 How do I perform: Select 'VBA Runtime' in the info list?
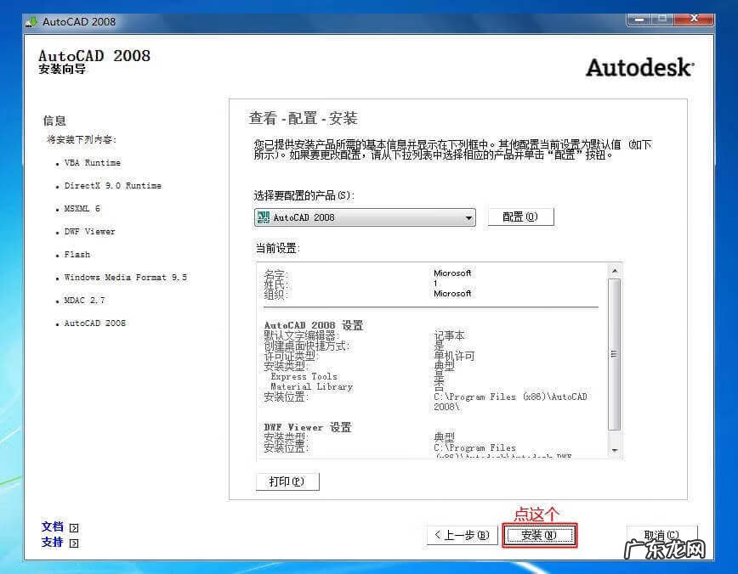tap(92, 163)
